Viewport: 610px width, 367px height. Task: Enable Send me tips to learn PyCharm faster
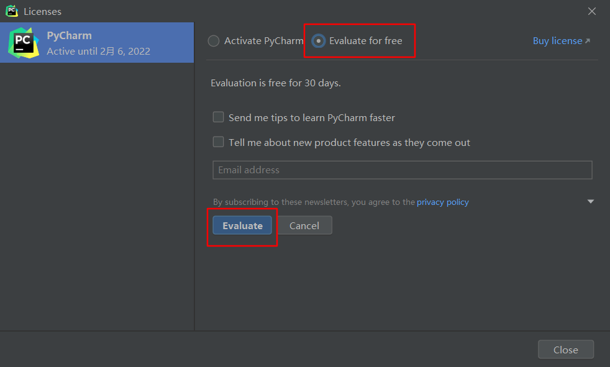218,117
